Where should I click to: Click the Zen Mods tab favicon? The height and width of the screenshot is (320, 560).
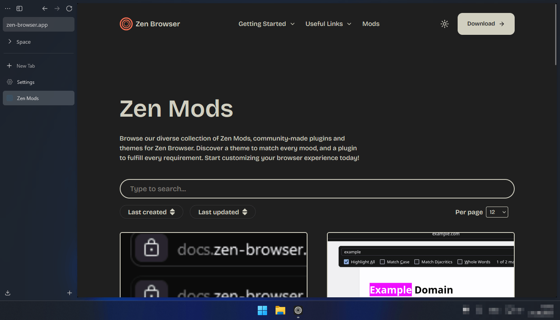(10, 98)
